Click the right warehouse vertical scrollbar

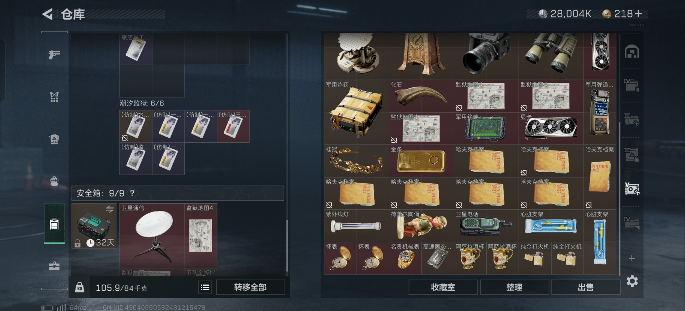(619, 154)
